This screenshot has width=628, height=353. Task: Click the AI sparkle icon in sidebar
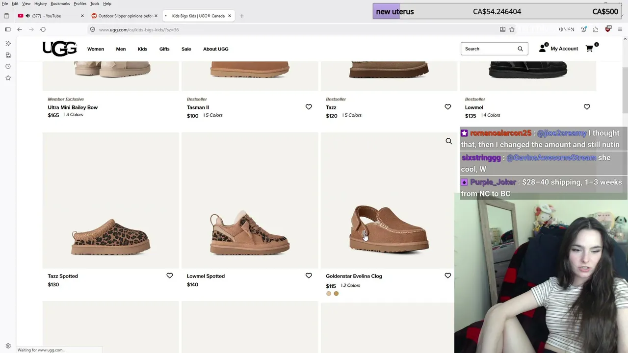point(8,44)
